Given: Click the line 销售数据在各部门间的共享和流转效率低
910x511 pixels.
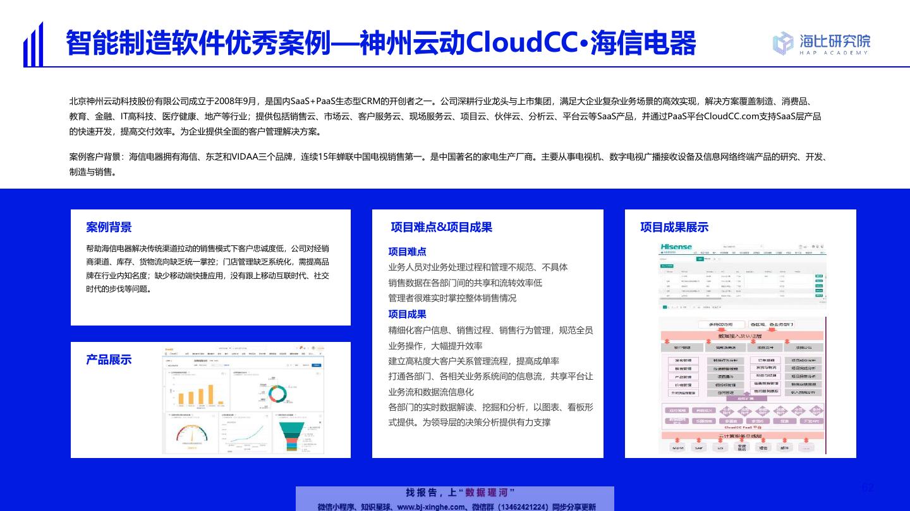Looking at the screenshot, I should pyautogui.click(x=465, y=283).
